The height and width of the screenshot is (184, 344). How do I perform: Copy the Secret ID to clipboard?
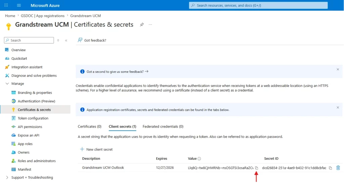click(x=331, y=168)
